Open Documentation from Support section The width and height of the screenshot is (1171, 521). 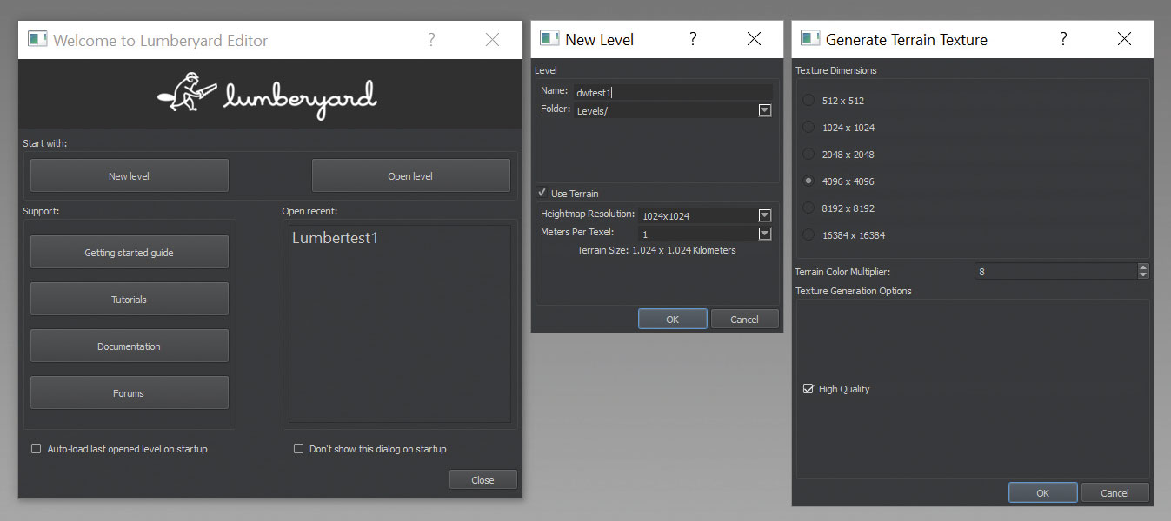pyautogui.click(x=130, y=346)
